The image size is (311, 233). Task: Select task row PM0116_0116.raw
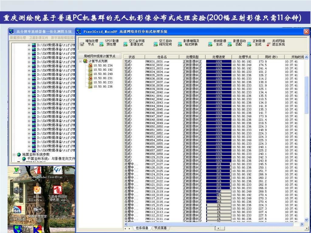[214, 202]
